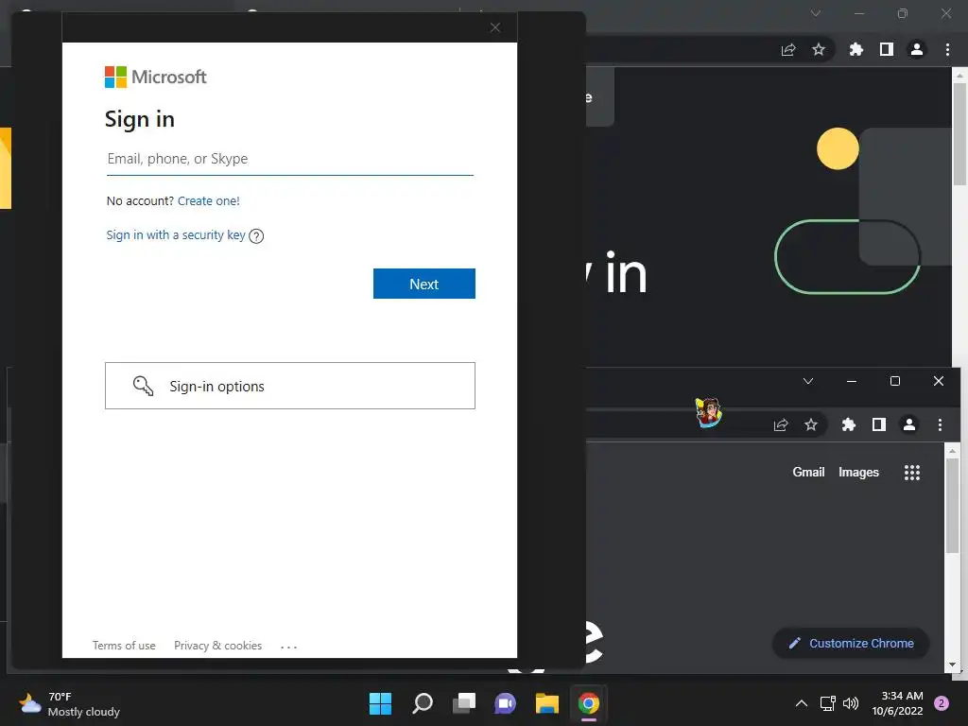
Task: Open Terms of use link
Action: tap(124, 645)
